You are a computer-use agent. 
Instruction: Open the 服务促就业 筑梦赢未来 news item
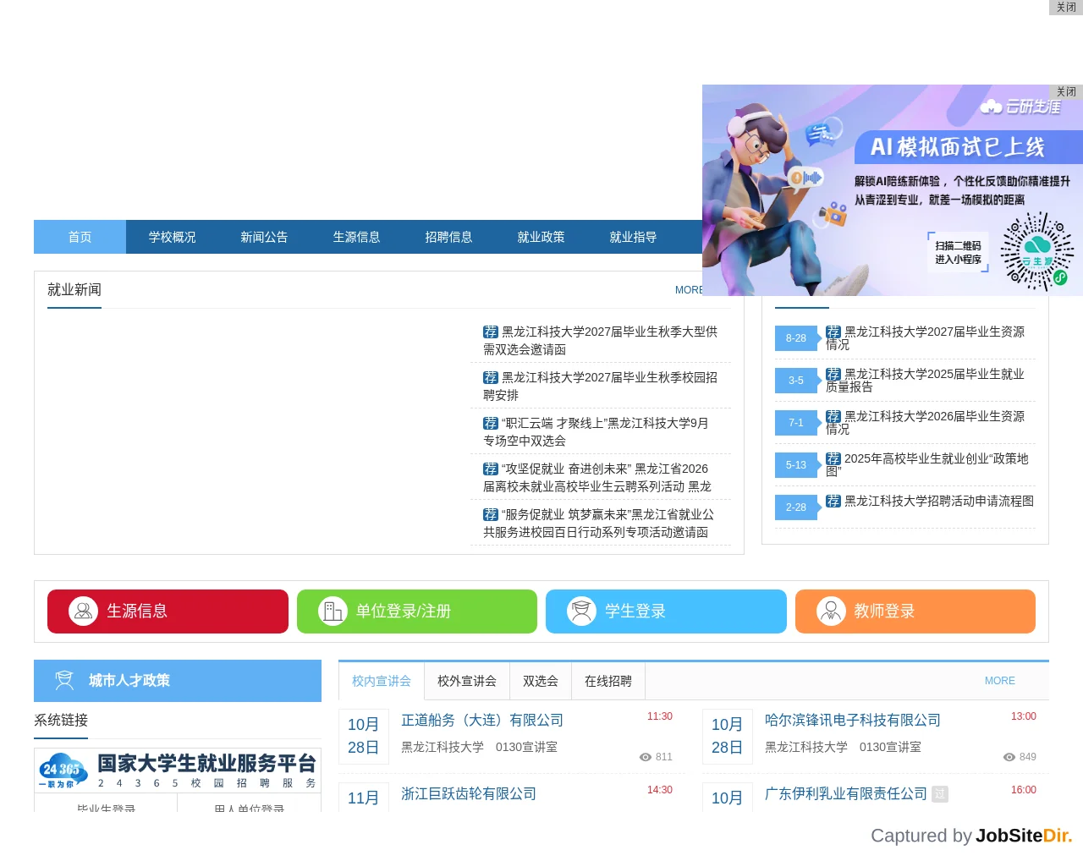point(599,523)
